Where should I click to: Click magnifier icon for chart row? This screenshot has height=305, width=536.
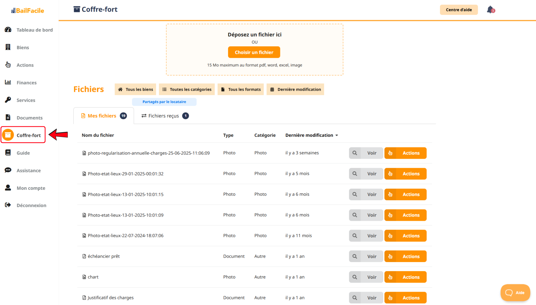coord(355,277)
